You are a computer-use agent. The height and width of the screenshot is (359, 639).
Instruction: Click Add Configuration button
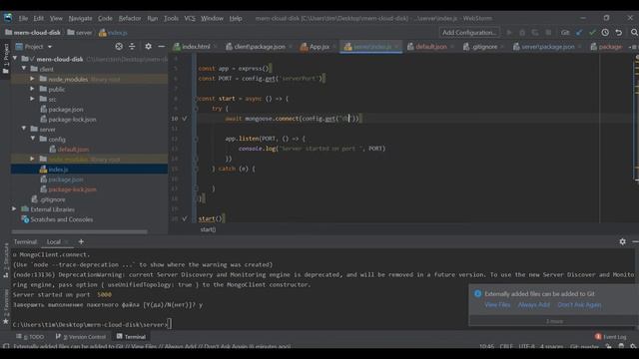tap(469, 33)
